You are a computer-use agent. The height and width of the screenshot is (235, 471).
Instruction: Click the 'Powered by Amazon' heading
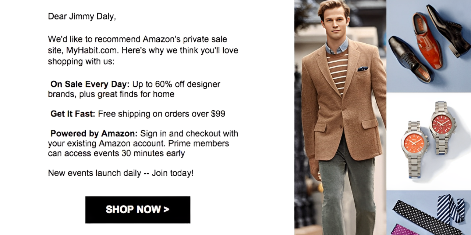(94, 133)
